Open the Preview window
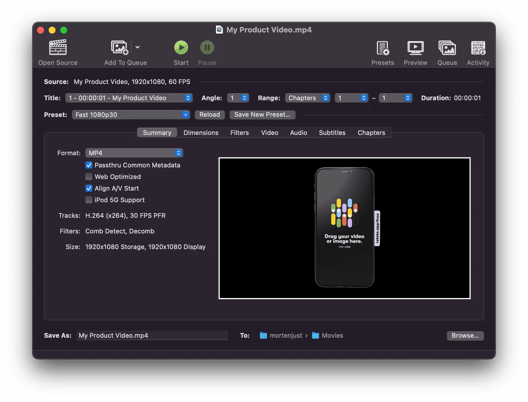Screen dimensions: 528x402 coord(415,52)
